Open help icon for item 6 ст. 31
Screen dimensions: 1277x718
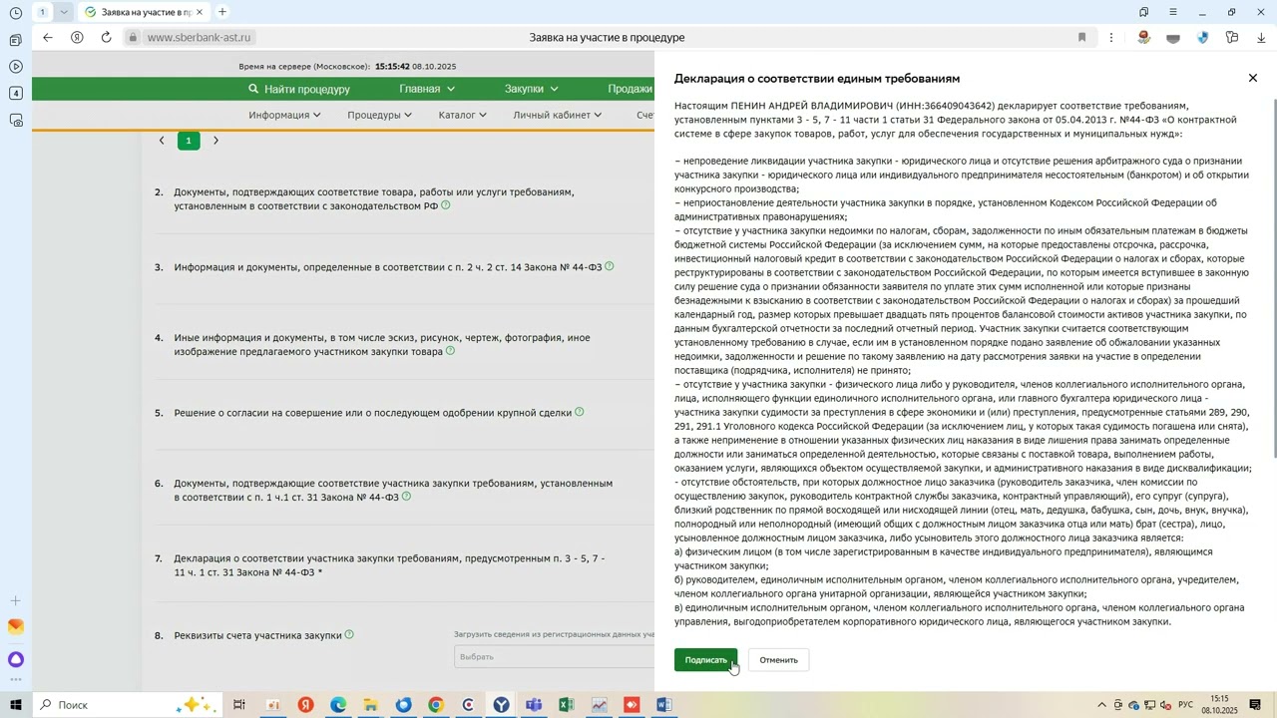coord(406,497)
